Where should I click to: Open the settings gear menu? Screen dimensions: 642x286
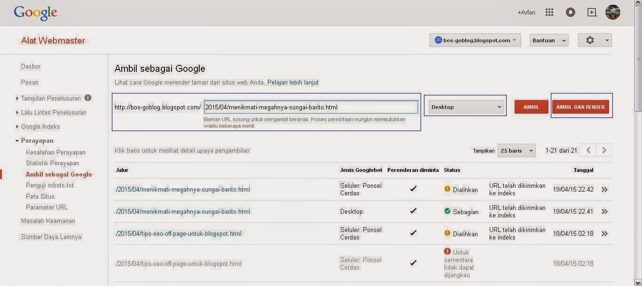click(595, 40)
